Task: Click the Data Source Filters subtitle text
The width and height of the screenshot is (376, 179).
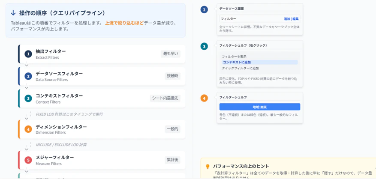Action: click(52, 80)
